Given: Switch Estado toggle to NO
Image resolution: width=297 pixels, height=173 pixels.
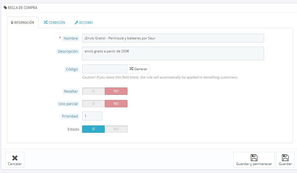Looking at the screenshot, I should [116, 129].
